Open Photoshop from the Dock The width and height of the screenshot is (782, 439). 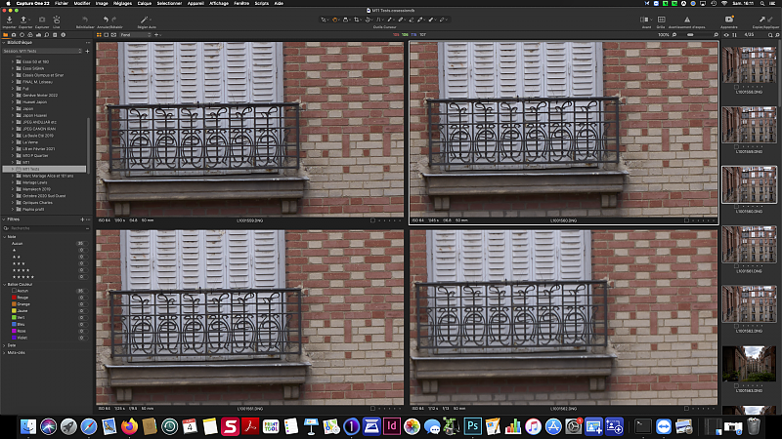click(470, 426)
